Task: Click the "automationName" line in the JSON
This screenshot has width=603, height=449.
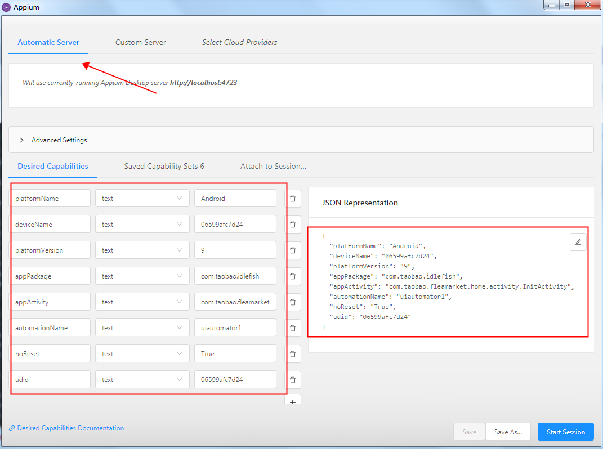Action: click(391, 297)
